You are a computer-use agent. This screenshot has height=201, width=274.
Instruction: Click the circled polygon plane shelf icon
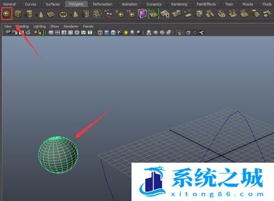pos(97,14)
